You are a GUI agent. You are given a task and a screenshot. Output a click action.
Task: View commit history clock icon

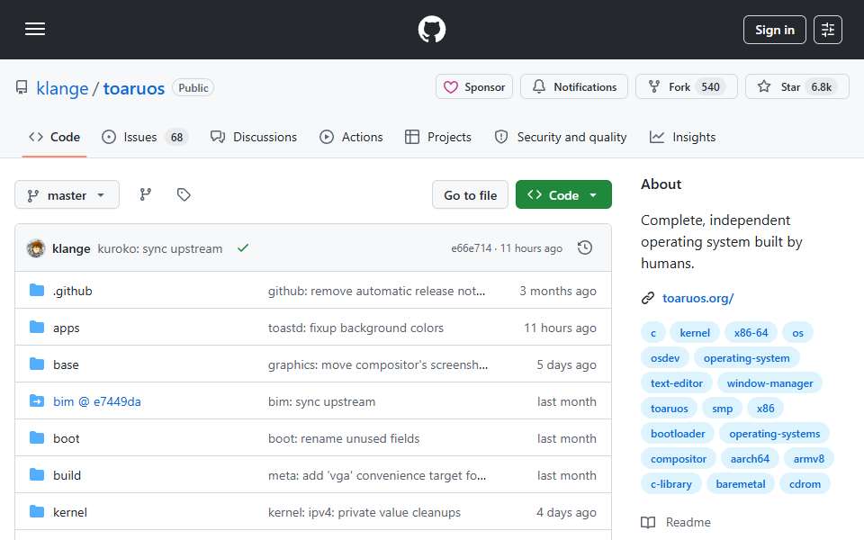(585, 248)
